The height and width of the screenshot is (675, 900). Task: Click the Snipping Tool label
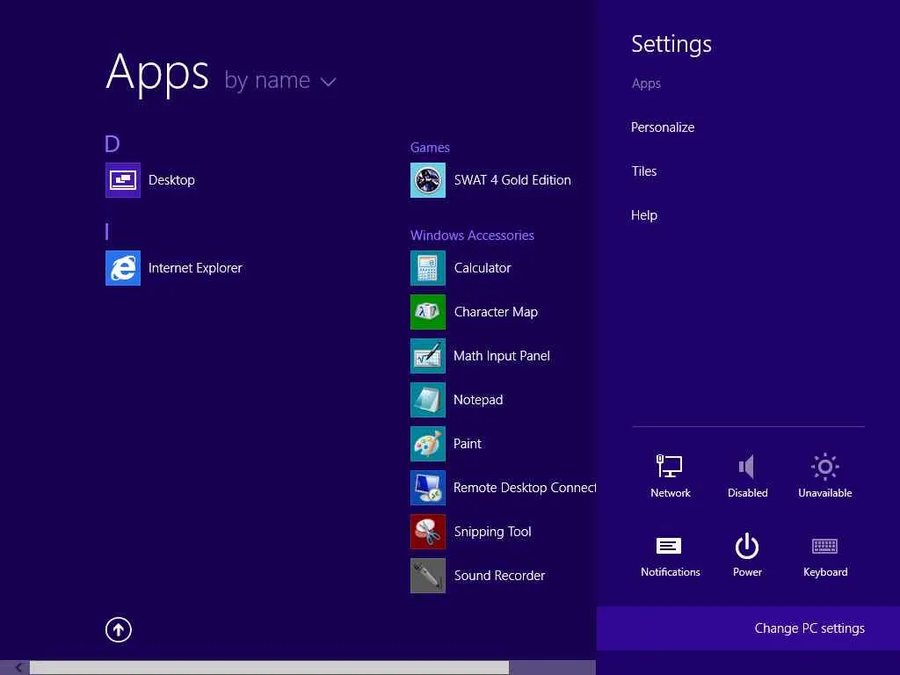492,532
